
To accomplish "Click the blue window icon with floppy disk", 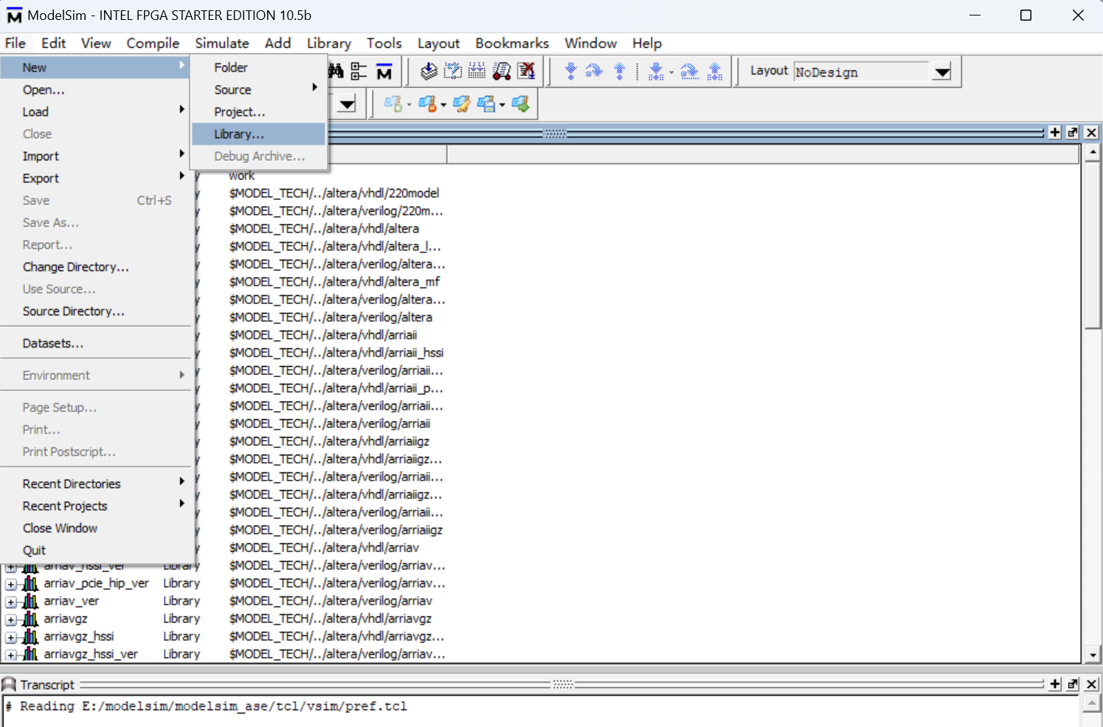I will click(486, 104).
